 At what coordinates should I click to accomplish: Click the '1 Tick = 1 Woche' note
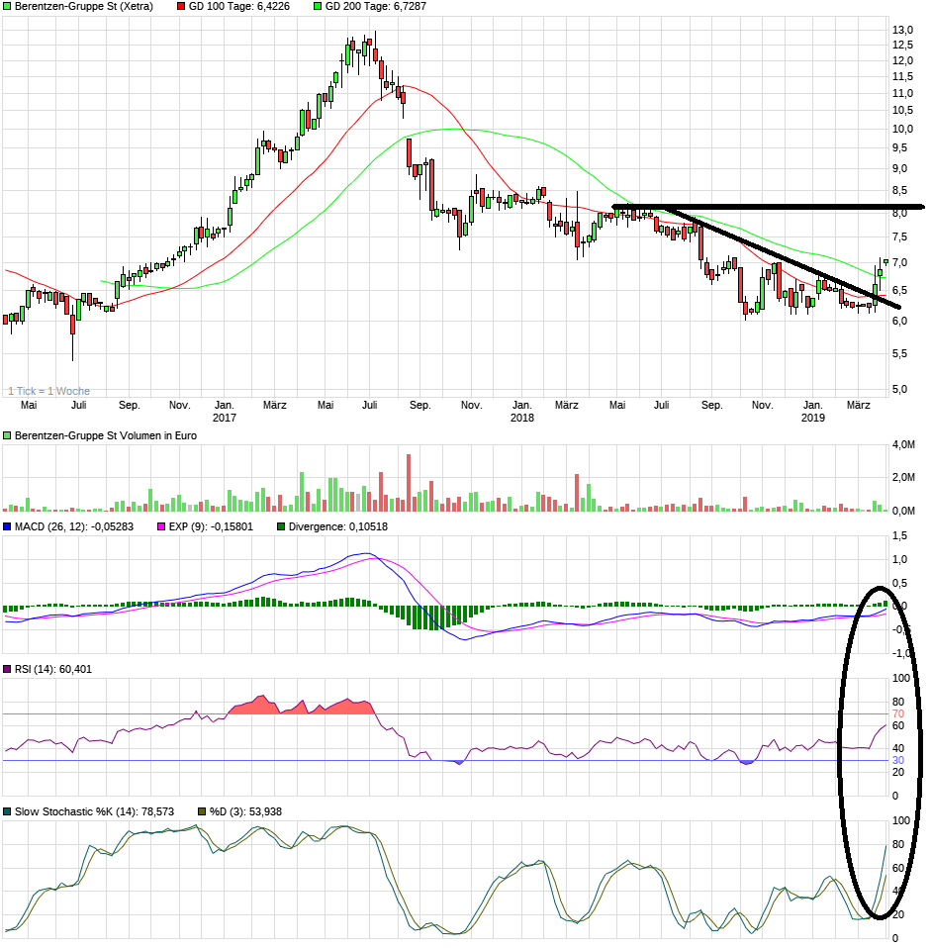point(48,392)
